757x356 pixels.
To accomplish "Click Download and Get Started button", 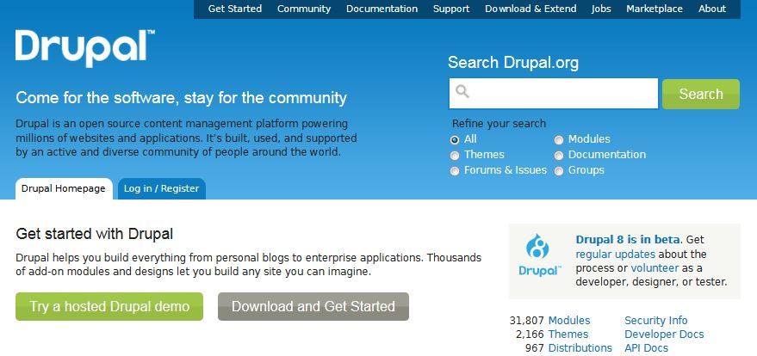I will [x=313, y=306].
